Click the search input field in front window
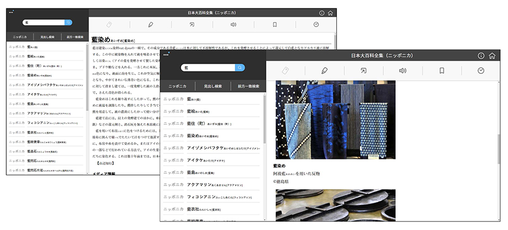 click(208, 68)
